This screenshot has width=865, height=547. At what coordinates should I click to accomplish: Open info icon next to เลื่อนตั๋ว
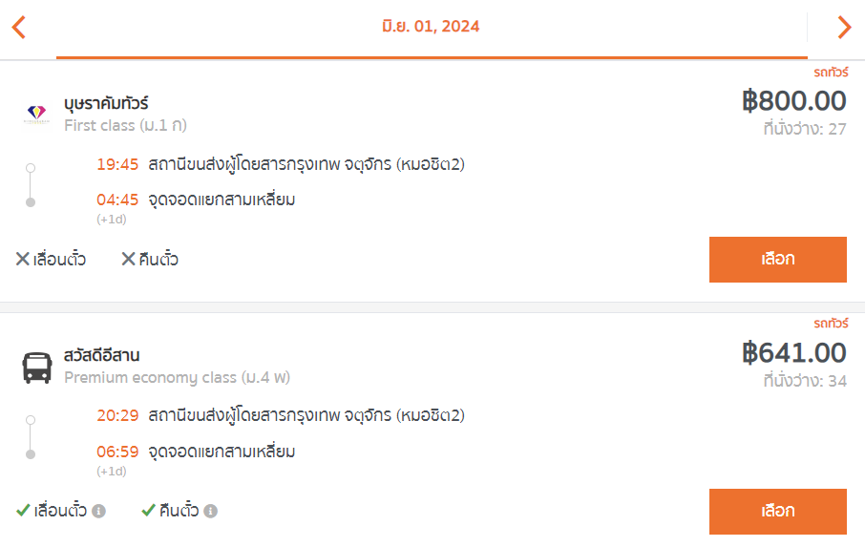[x=98, y=511]
